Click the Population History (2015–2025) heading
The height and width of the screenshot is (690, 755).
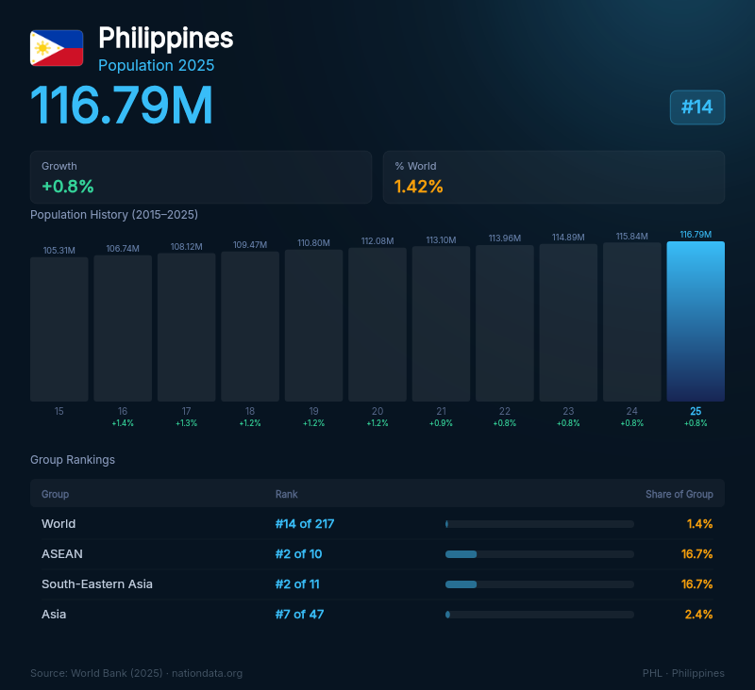[x=114, y=215]
